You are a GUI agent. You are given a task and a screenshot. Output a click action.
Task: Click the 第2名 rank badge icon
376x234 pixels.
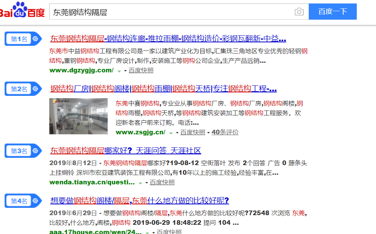click(x=23, y=89)
